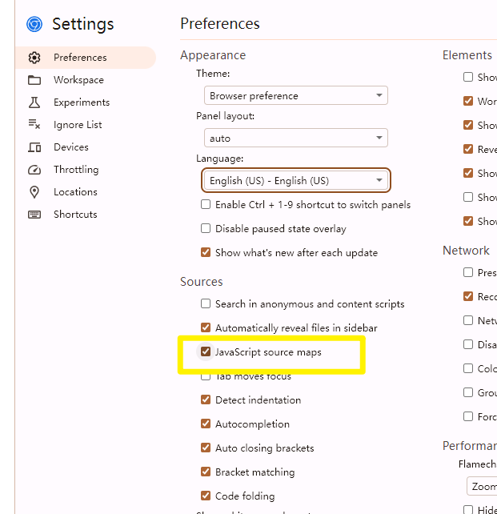Screen dimensions: 497x514
Task: Click the Experiments flask icon
Action: pyautogui.click(x=34, y=102)
